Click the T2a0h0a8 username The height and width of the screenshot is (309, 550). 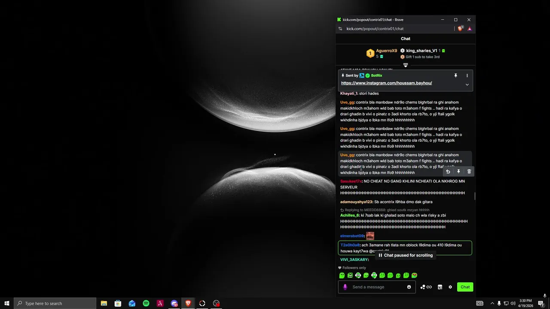pos(350,245)
